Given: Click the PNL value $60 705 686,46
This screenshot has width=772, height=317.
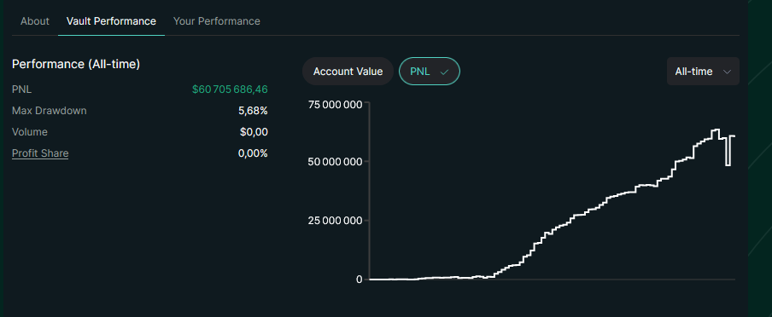Looking at the screenshot, I should [x=230, y=89].
